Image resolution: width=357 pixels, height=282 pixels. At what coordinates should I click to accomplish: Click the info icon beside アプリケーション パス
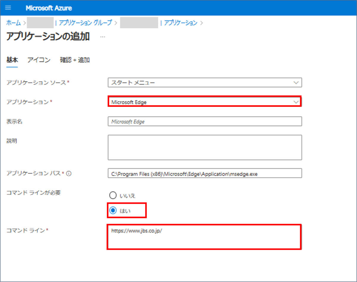pos(69,174)
